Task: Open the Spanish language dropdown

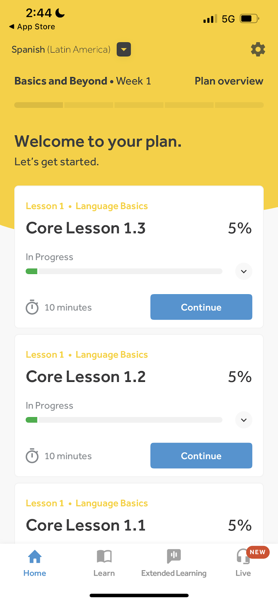Action: [x=124, y=49]
